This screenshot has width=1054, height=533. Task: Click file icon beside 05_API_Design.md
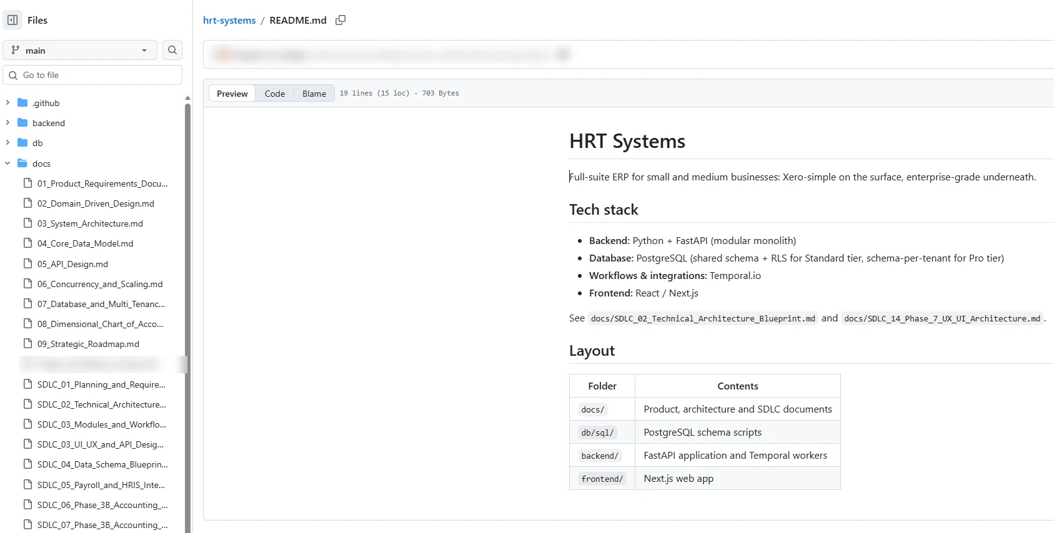pos(27,264)
